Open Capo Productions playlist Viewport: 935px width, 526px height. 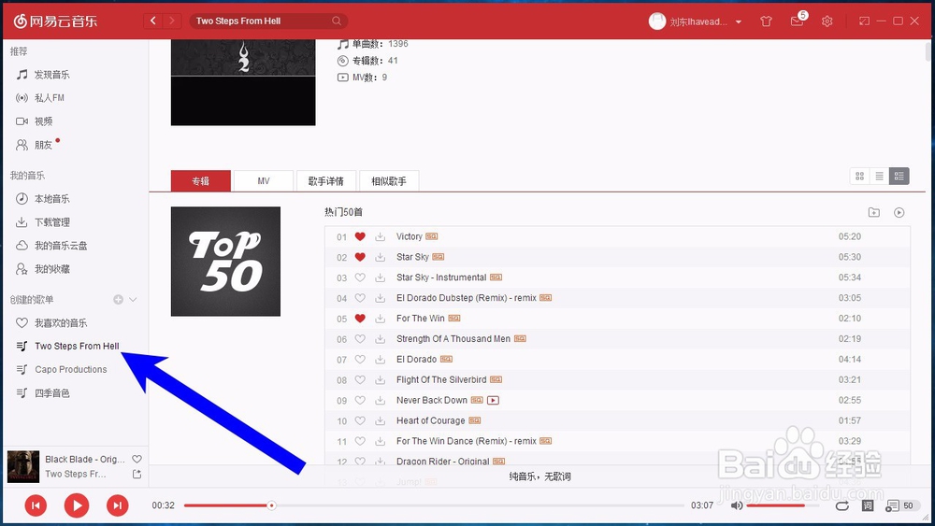pos(70,369)
